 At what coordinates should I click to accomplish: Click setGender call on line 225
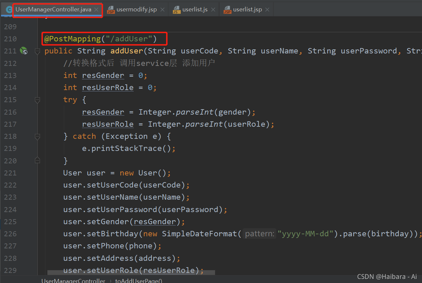pos(108,222)
